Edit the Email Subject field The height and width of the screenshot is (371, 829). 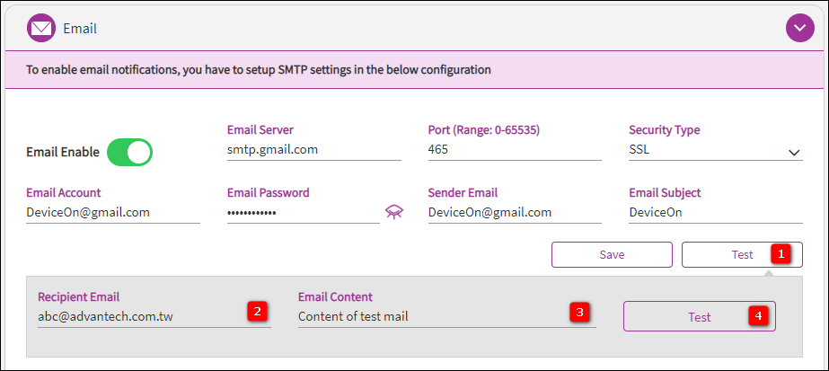(x=714, y=213)
